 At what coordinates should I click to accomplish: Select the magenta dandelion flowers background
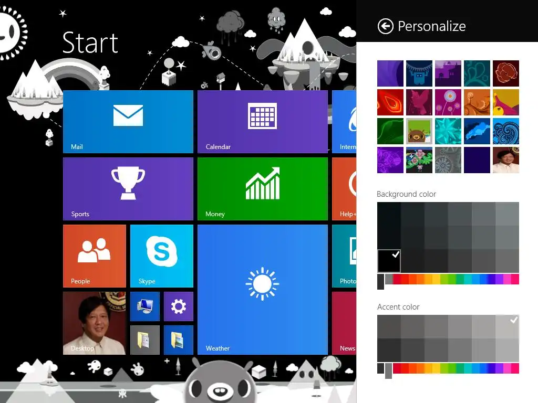(x=448, y=102)
